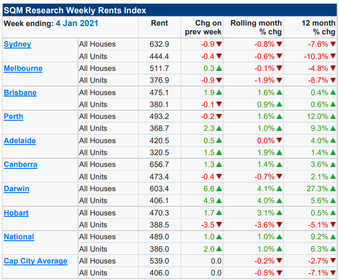Open the Melbourne rents link
The image size is (339, 280).
23,69
